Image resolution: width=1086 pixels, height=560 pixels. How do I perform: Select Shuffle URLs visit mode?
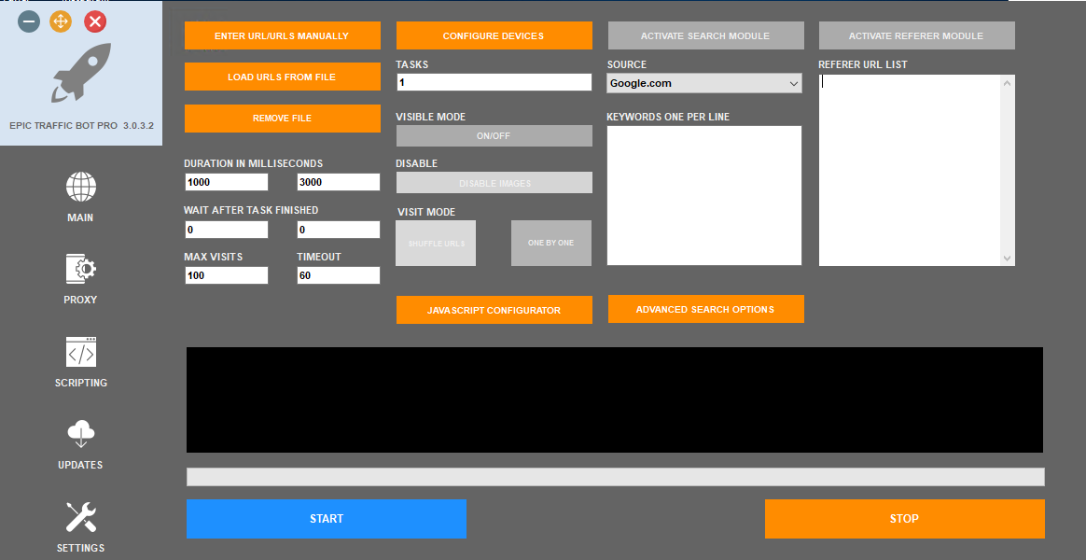click(x=435, y=243)
